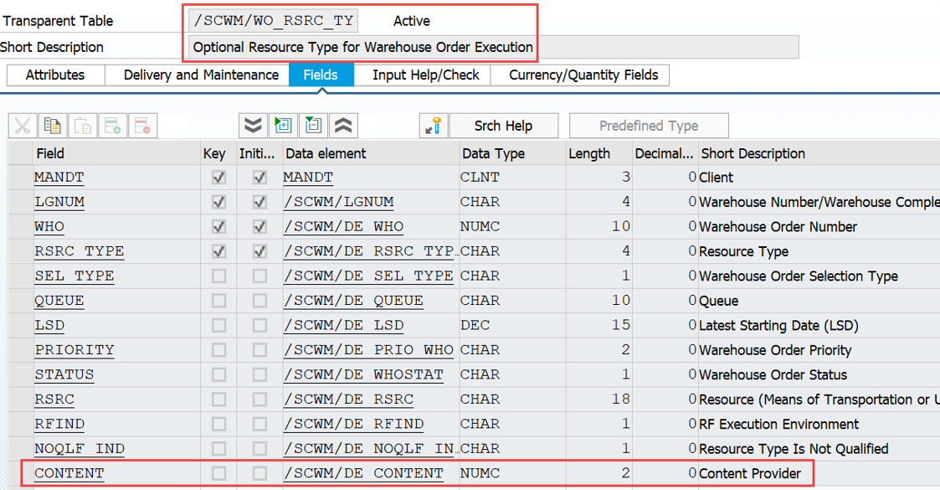Click the QUEUE field name
Image resolution: width=940 pixels, height=490 pixels.
[59, 301]
